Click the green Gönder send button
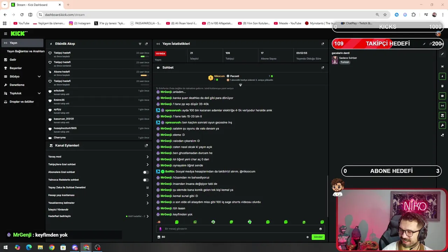Viewport: 448px width, 252px height. pyautogui.click(x=318, y=237)
